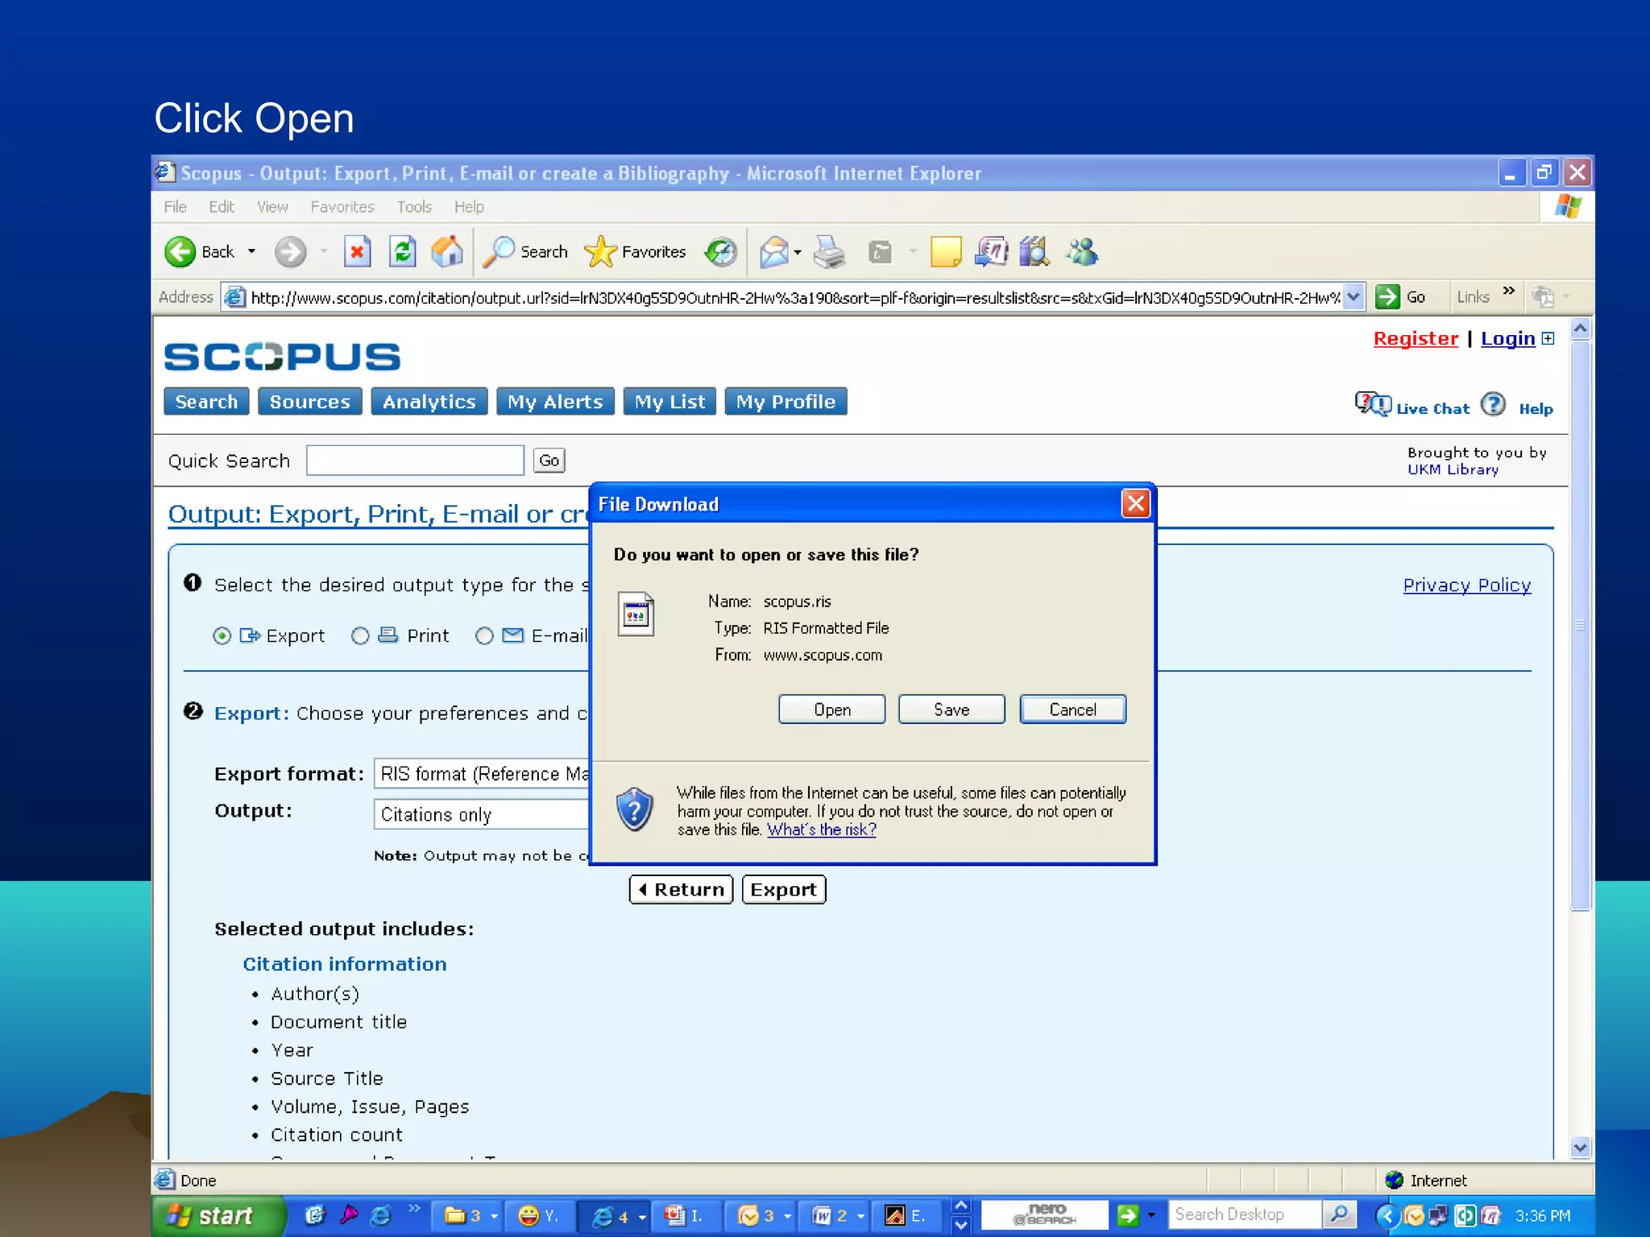
Task: Click the Stop loading icon
Action: [357, 252]
